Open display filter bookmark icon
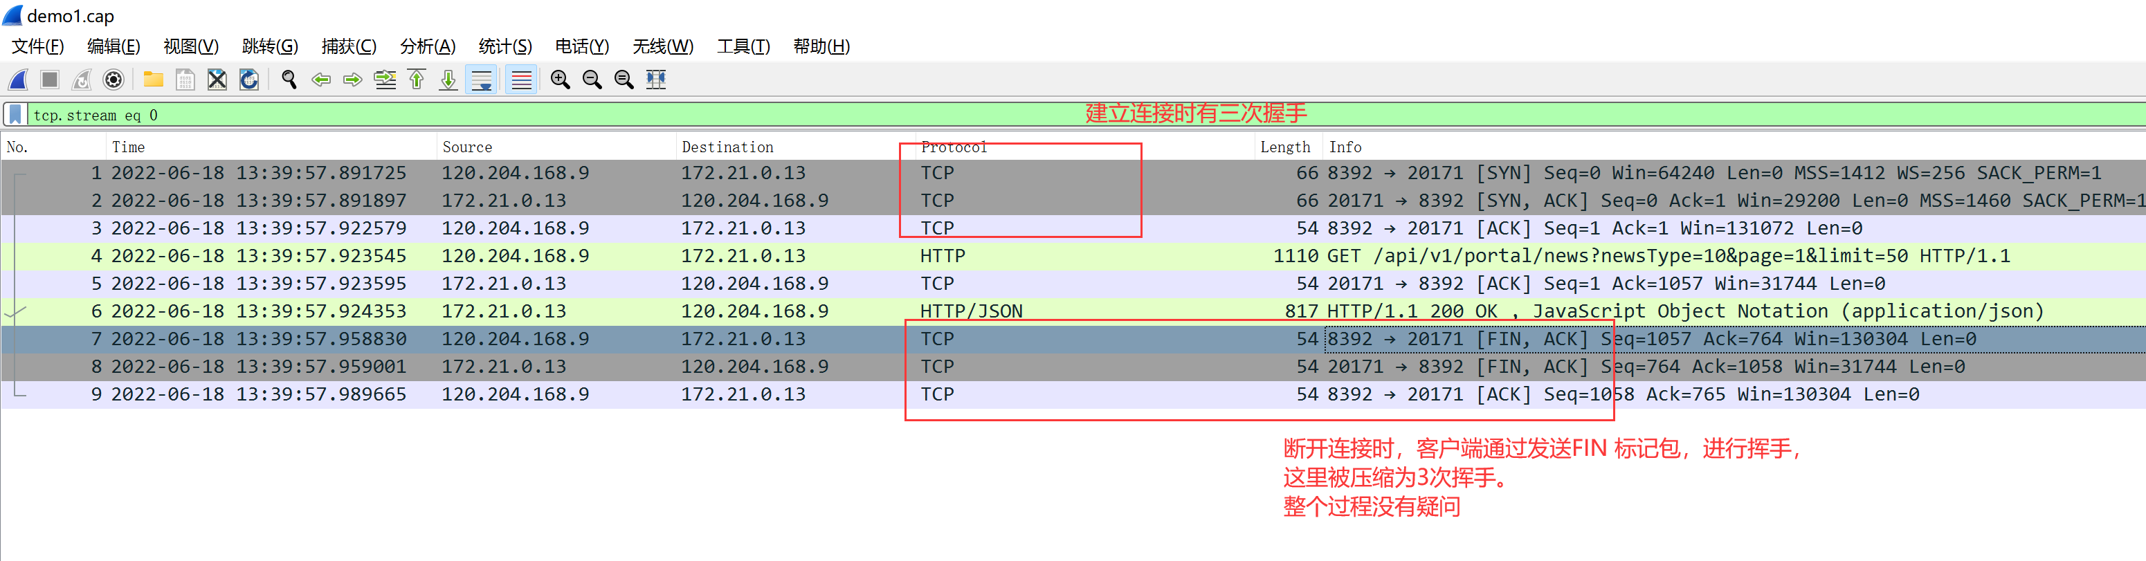Image resolution: width=2146 pixels, height=561 pixels. (x=15, y=114)
